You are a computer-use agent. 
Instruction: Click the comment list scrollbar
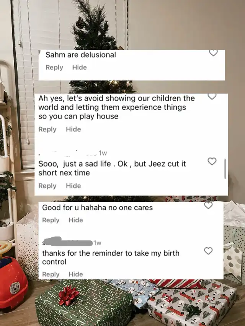(225, 169)
